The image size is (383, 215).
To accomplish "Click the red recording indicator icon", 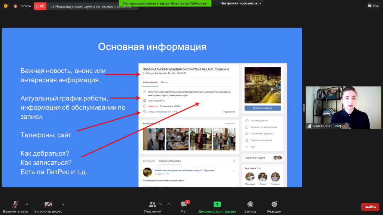I will 16,6.
